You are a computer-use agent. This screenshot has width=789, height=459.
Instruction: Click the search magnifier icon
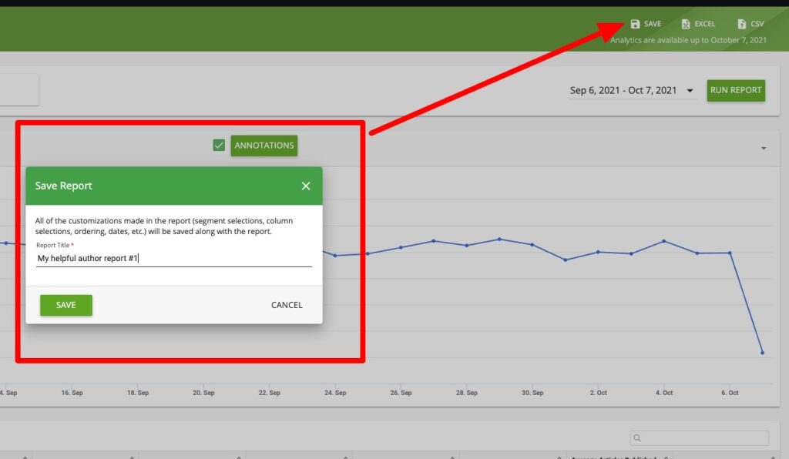pos(637,438)
